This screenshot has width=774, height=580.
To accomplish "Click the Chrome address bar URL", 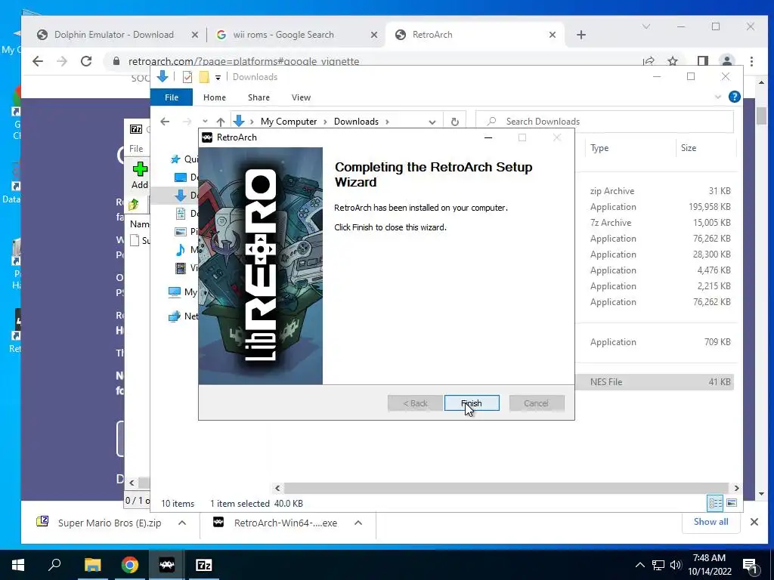I will [244, 61].
